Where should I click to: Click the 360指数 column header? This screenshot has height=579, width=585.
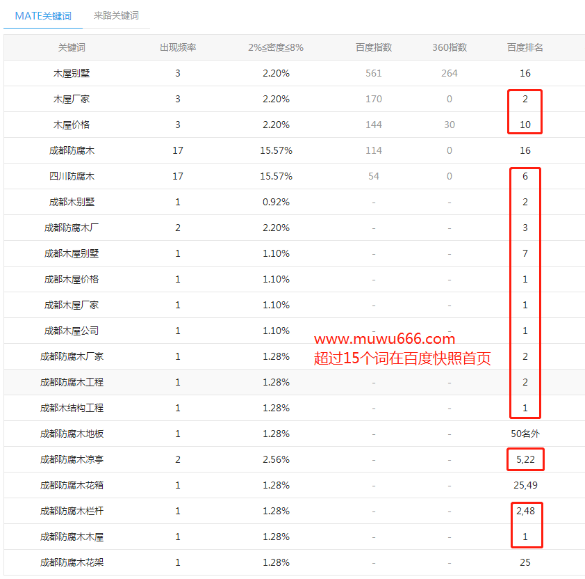coord(450,47)
